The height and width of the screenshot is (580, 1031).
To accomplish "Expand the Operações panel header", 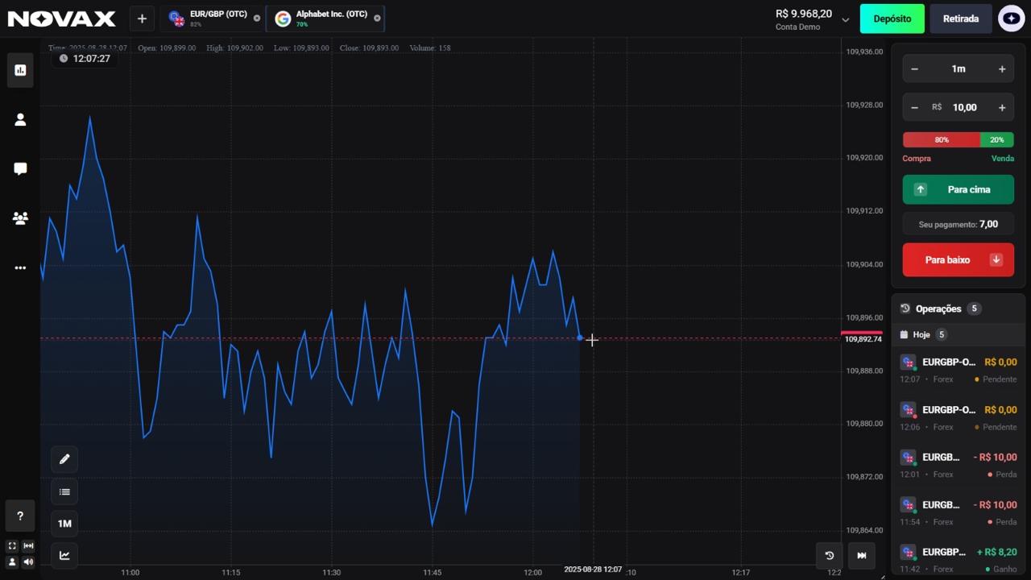I will (938, 309).
